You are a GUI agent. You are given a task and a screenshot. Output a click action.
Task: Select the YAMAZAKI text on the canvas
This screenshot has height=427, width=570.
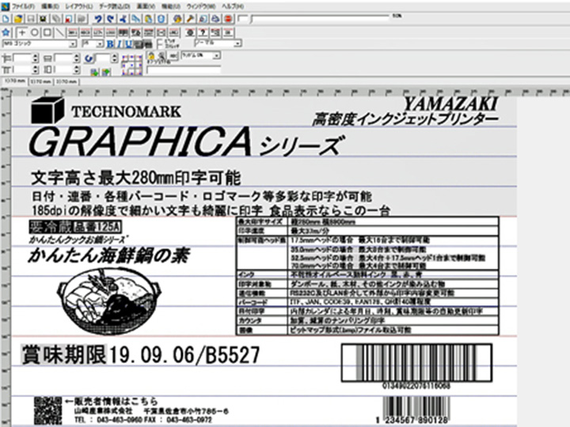450,104
